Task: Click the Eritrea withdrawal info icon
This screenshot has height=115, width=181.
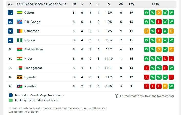Action: pyautogui.click(x=116, y=96)
